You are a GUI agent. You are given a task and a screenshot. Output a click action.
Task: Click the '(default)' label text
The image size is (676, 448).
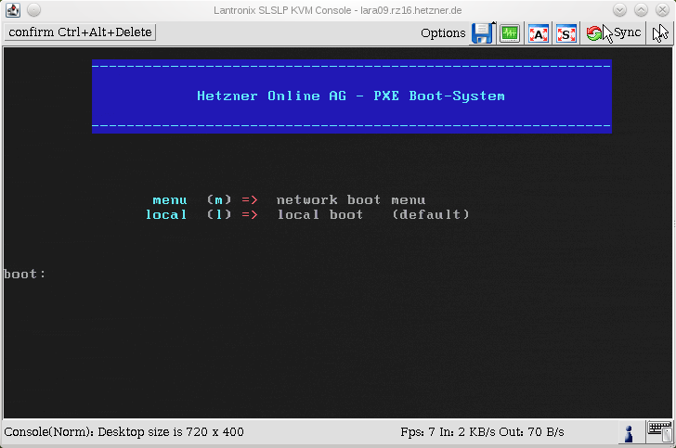[x=431, y=214]
